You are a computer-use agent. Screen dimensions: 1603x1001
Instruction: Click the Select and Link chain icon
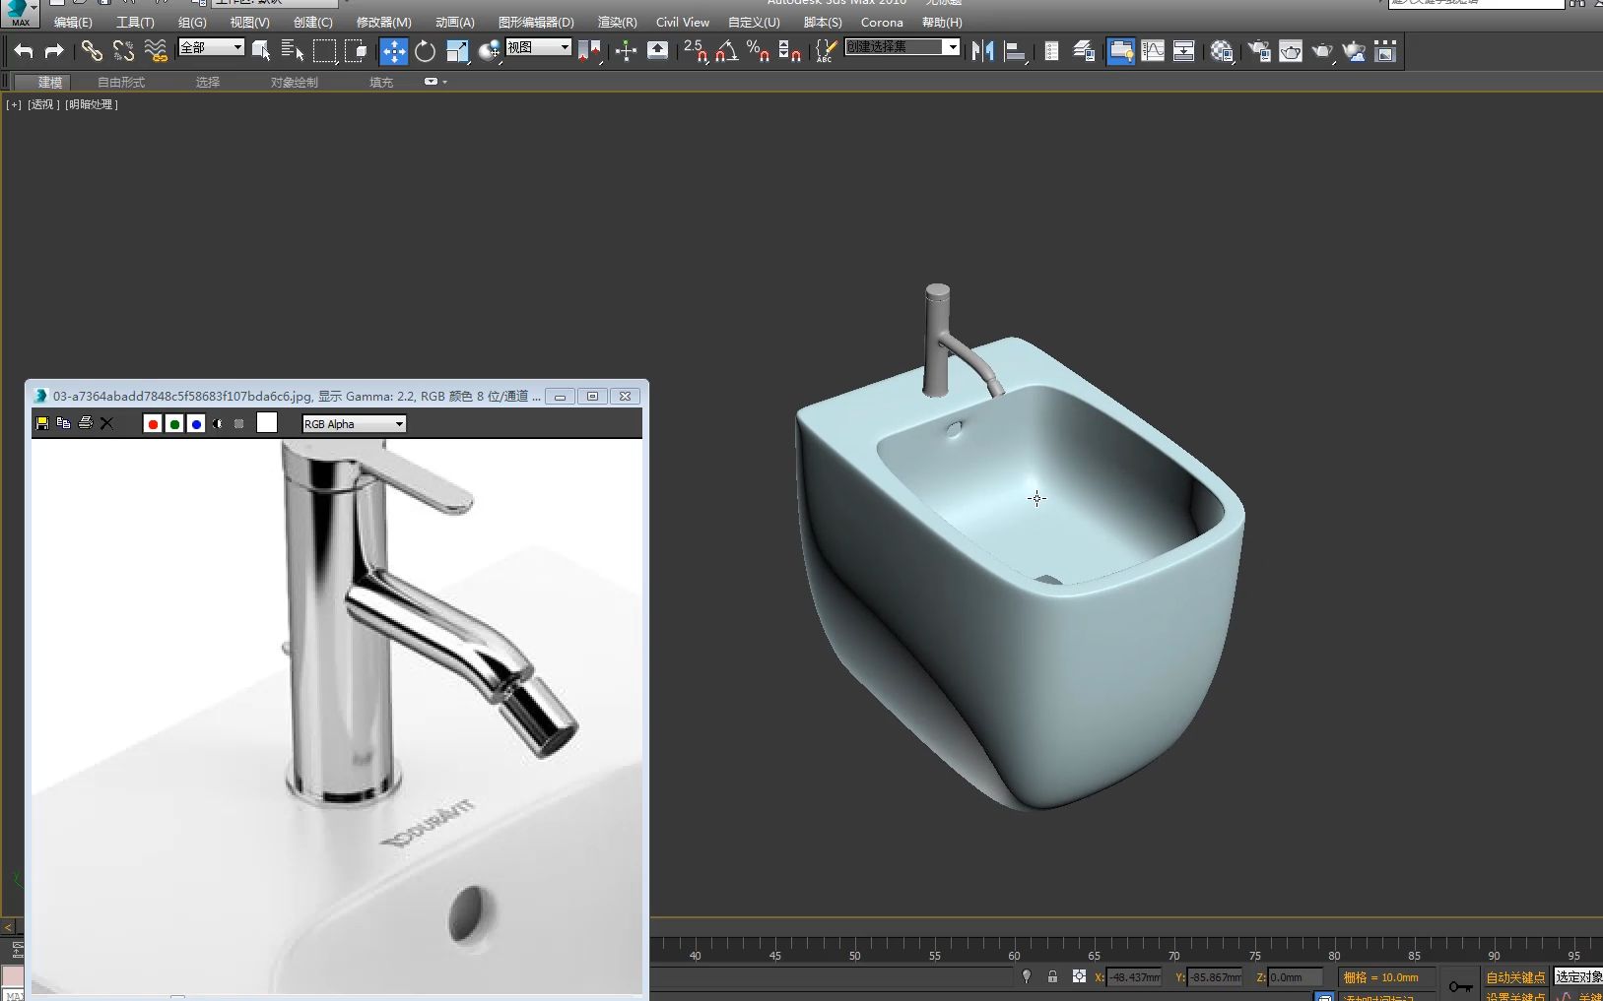[92, 51]
